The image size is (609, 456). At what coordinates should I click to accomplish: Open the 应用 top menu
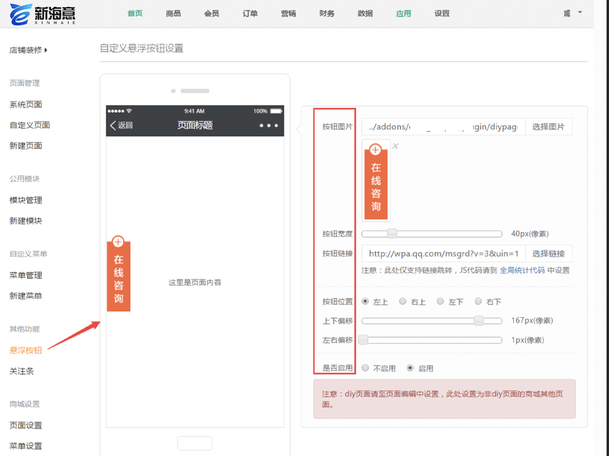pyautogui.click(x=403, y=13)
